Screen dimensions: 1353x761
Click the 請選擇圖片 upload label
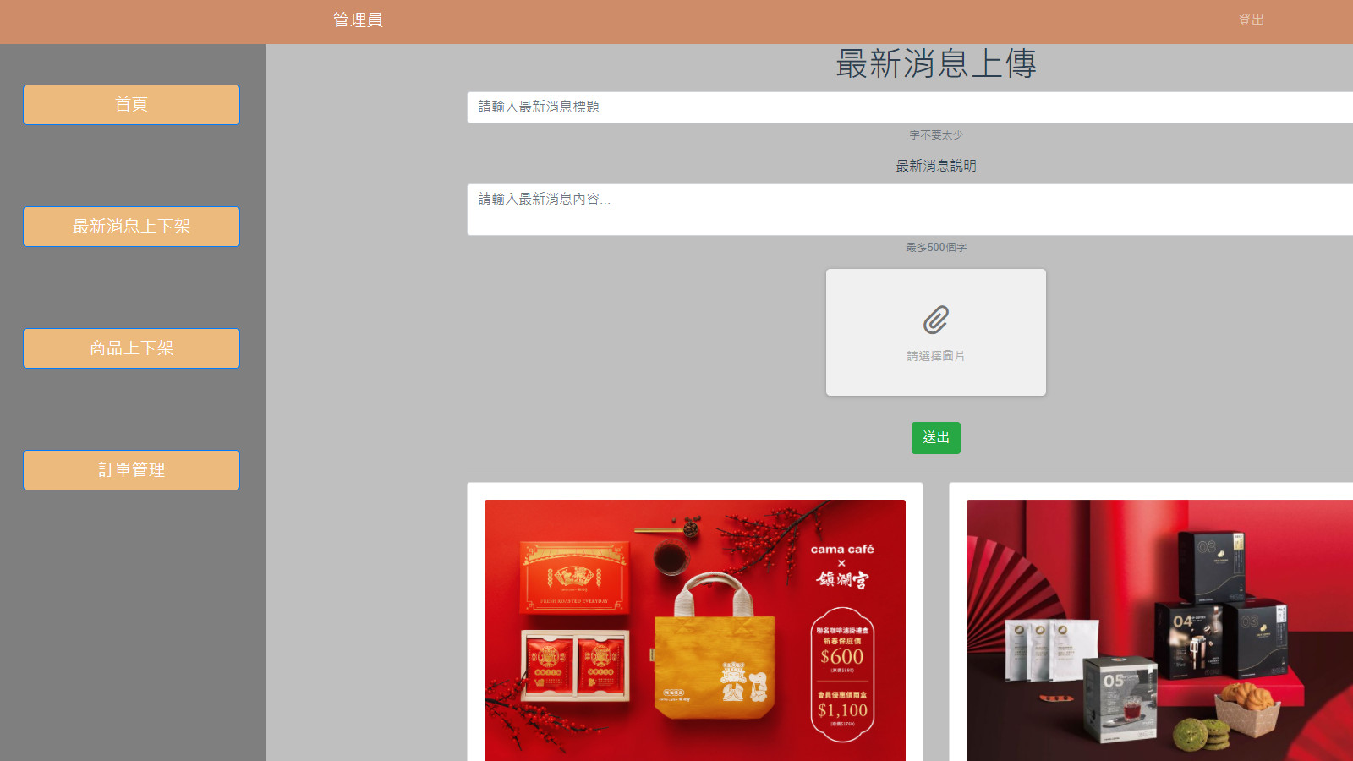tap(935, 356)
